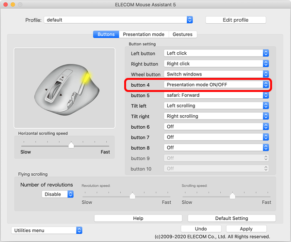
Task: Open Tilt left dropdown showing Left scrolling
Action: click(216, 106)
